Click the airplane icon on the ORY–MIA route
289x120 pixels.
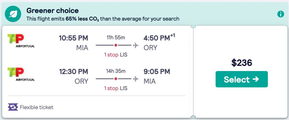click(x=136, y=78)
